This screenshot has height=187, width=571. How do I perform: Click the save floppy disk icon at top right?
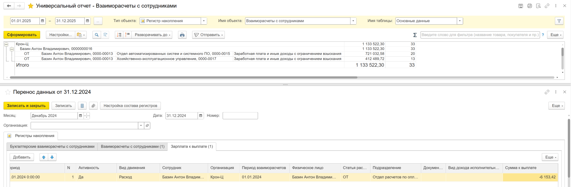click(x=520, y=6)
